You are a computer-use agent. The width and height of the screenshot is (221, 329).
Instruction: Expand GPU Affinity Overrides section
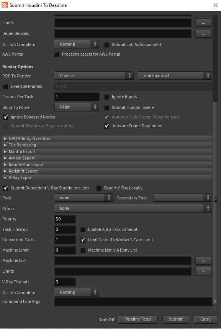tap(107, 138)
